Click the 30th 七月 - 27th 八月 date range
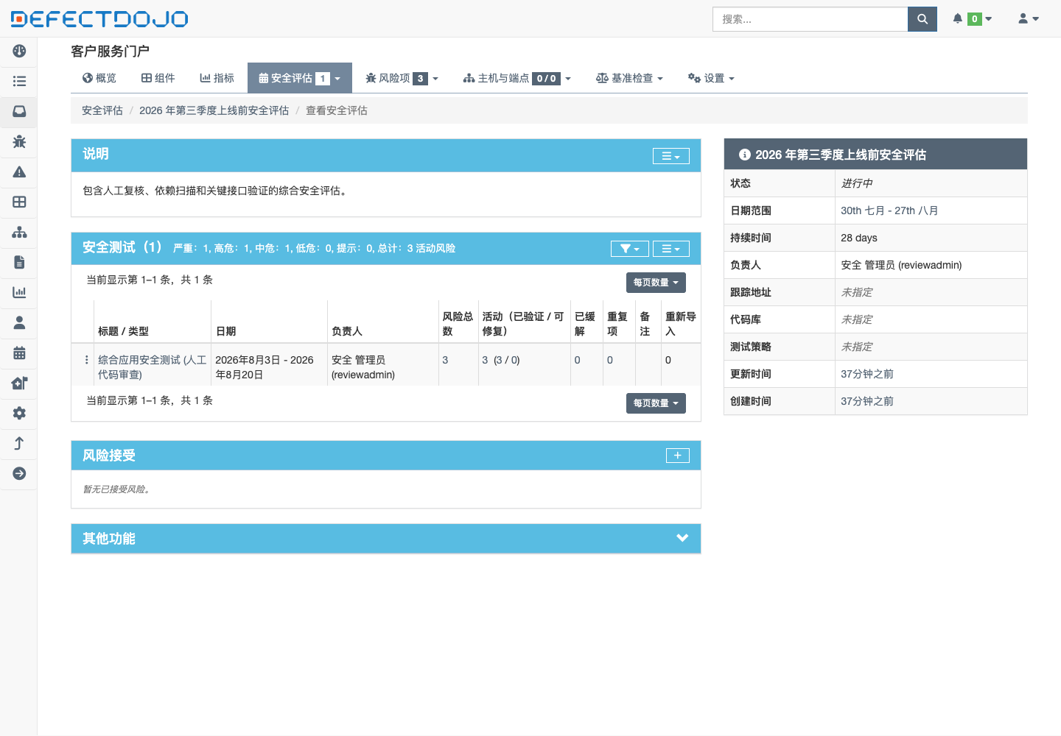Viewport: 1061px width, 736px height. [x=889, y=210]
